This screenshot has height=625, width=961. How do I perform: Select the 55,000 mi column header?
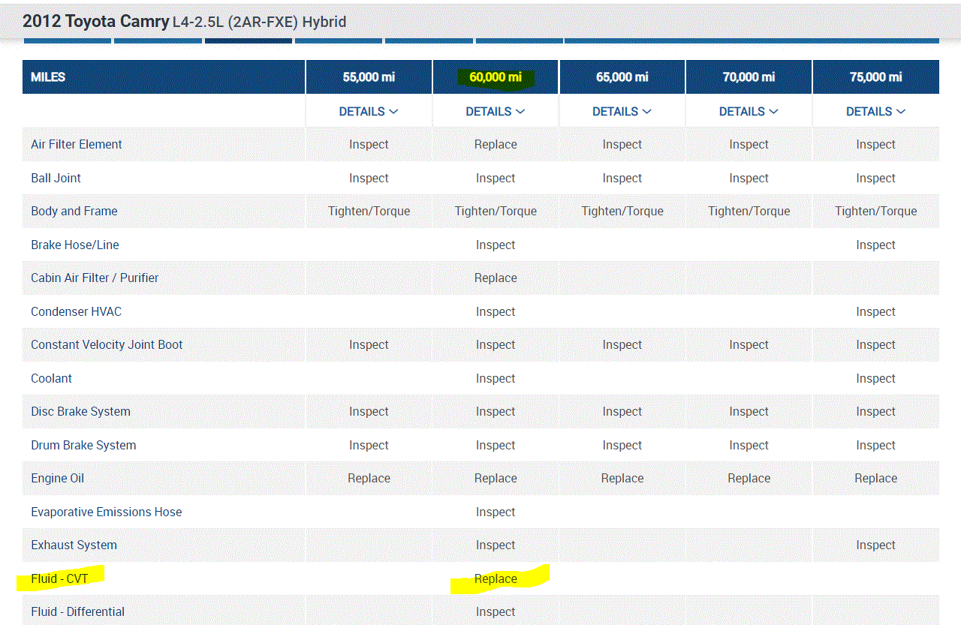(x=369, y=77)
